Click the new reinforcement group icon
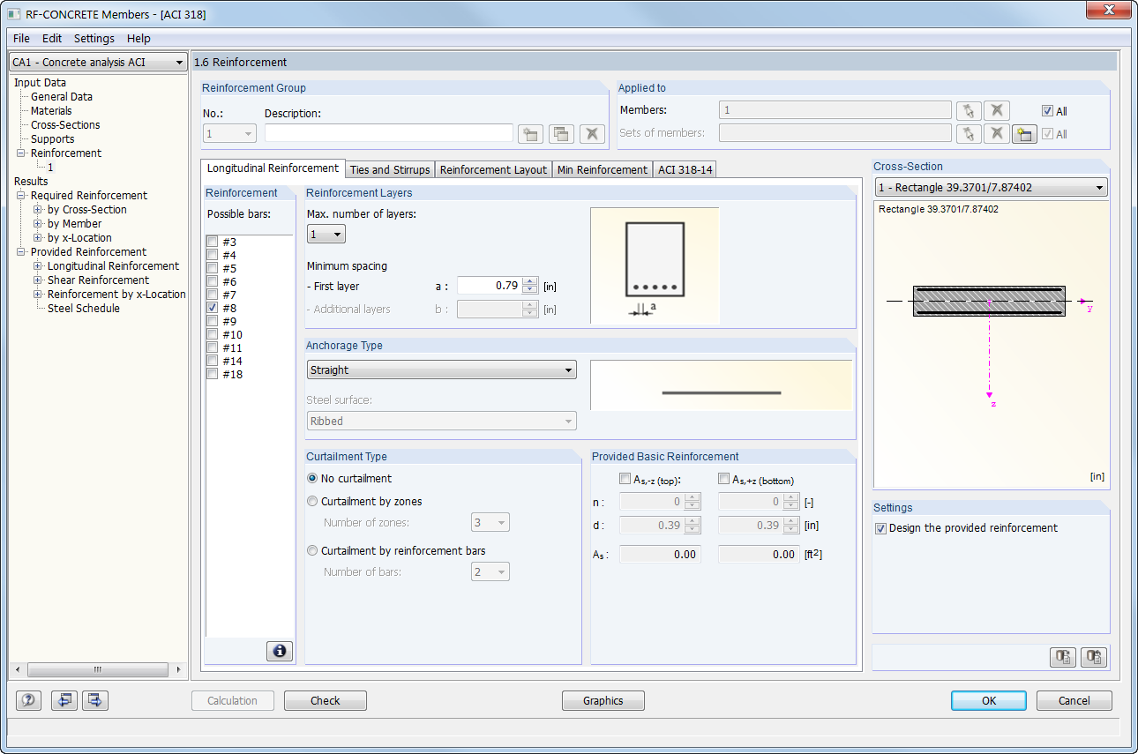 pos(530,134)
